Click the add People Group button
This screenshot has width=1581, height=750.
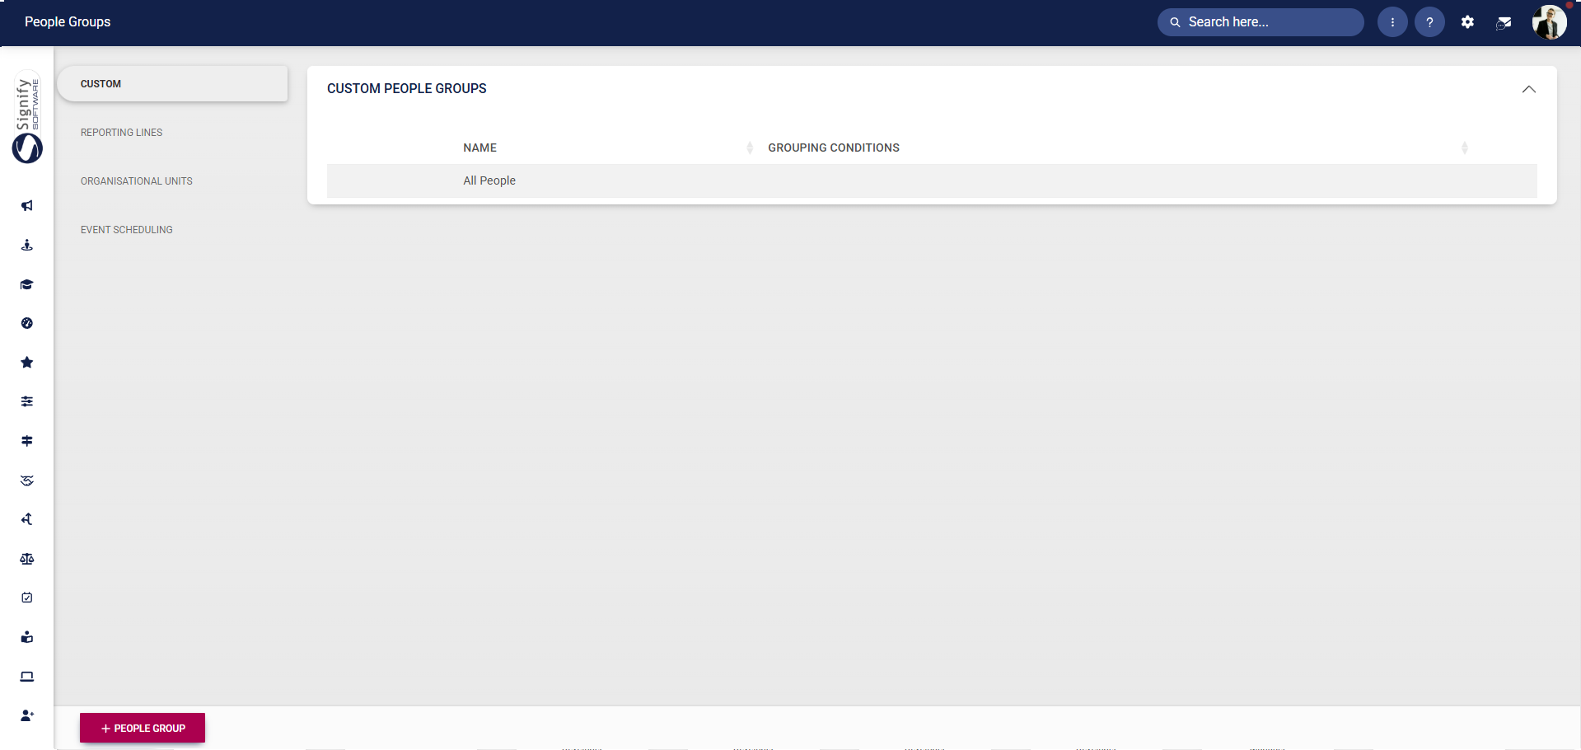[x=143, y=728]
